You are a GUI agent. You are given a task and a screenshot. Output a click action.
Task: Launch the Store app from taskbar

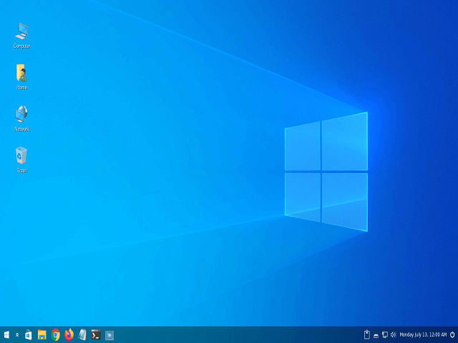click(x=29, y=334)
